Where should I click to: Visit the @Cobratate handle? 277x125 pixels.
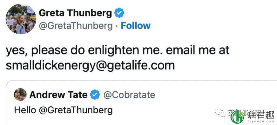coord(129,95)
